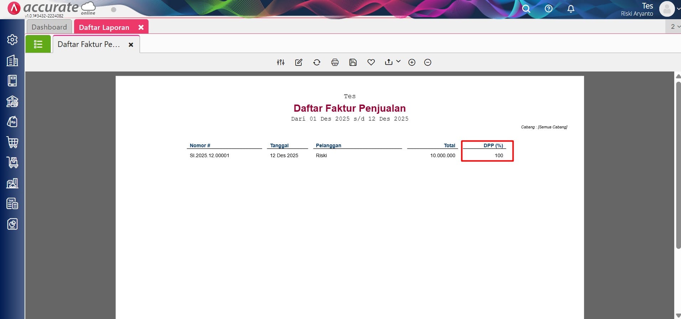Zoom out with the minus circle icon
This screenshot has height=319, width=681.
tap(428, 63)
